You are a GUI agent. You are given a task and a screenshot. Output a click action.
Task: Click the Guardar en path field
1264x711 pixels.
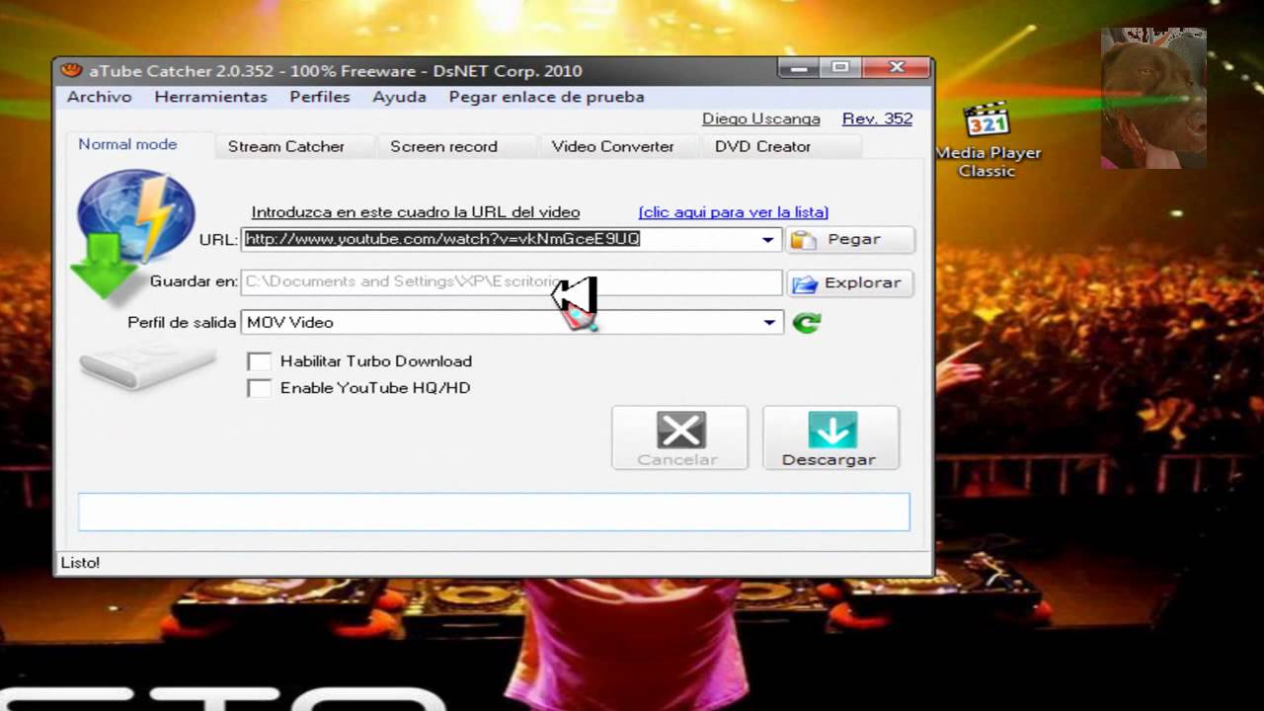coord(512,282)
